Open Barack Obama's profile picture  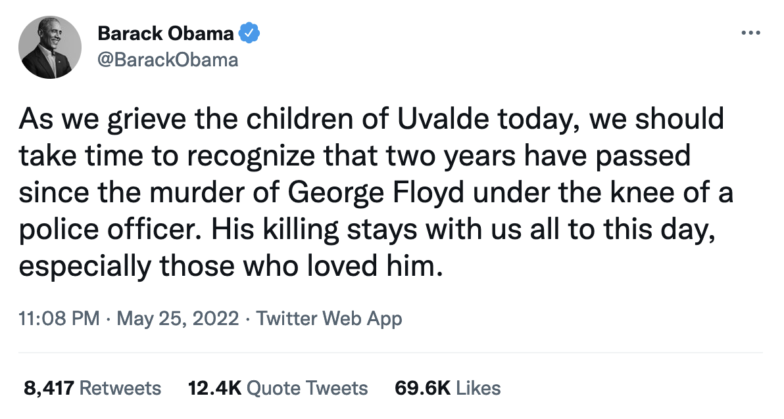coord(50,47)
